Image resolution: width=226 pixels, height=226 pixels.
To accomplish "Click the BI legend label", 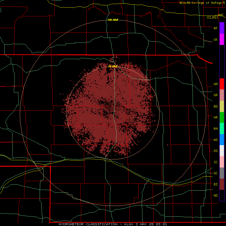I will click(x=215, y=184).
